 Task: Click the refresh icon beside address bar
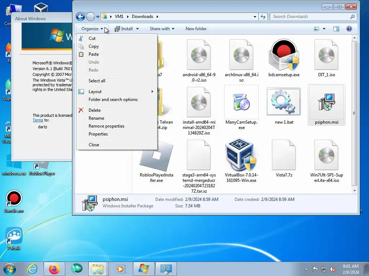point(263,17)
